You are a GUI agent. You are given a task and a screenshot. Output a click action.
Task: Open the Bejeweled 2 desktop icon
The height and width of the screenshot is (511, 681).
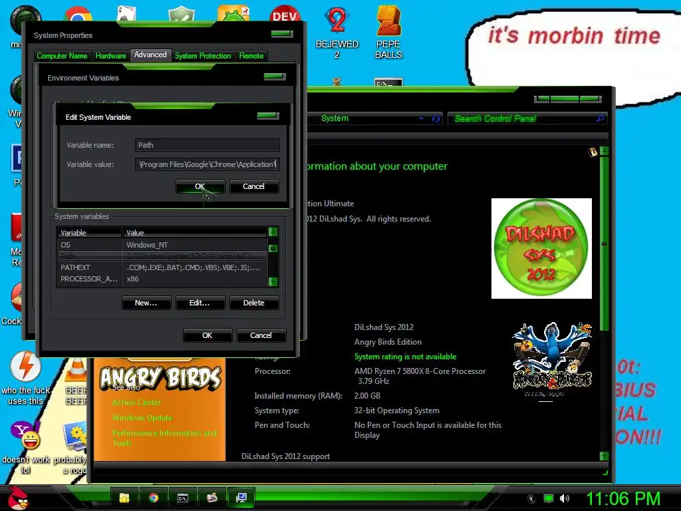[337, 33]
